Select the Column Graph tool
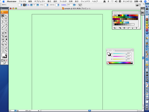 point(6,36)
